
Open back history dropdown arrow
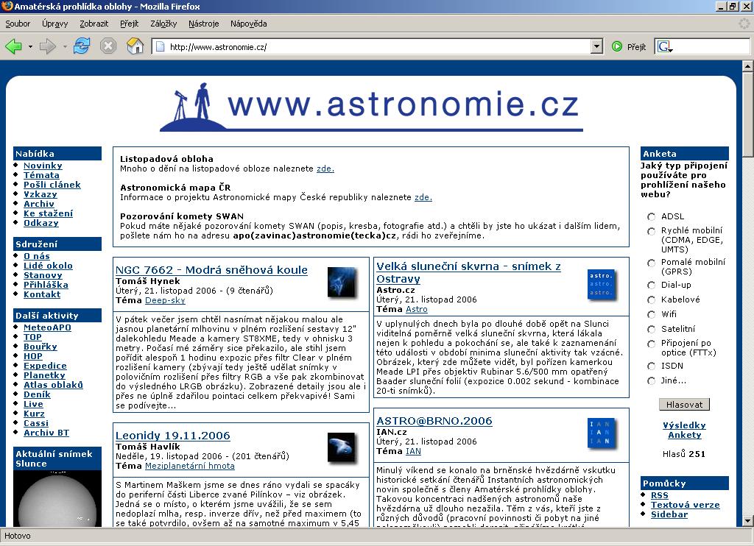(30, 46)
